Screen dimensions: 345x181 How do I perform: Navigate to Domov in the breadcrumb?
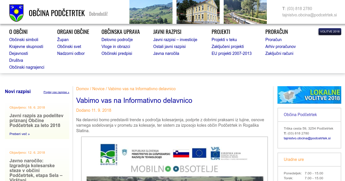coord(83,89)
